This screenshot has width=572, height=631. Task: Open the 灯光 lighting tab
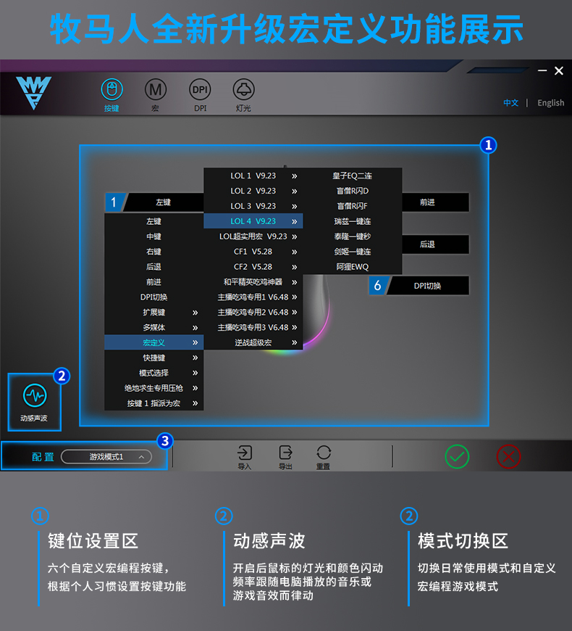[243, 95]
